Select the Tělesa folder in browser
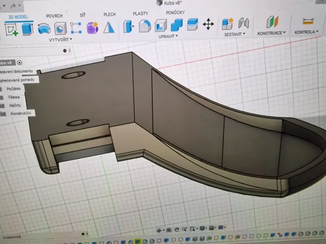Viewport: 326px width, 244px height. (14, 97)
